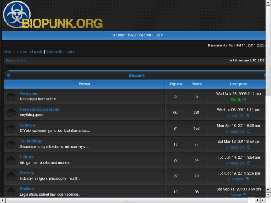Open the Society forum
This screenshot has height=203, width=271.
pos(27,173)
